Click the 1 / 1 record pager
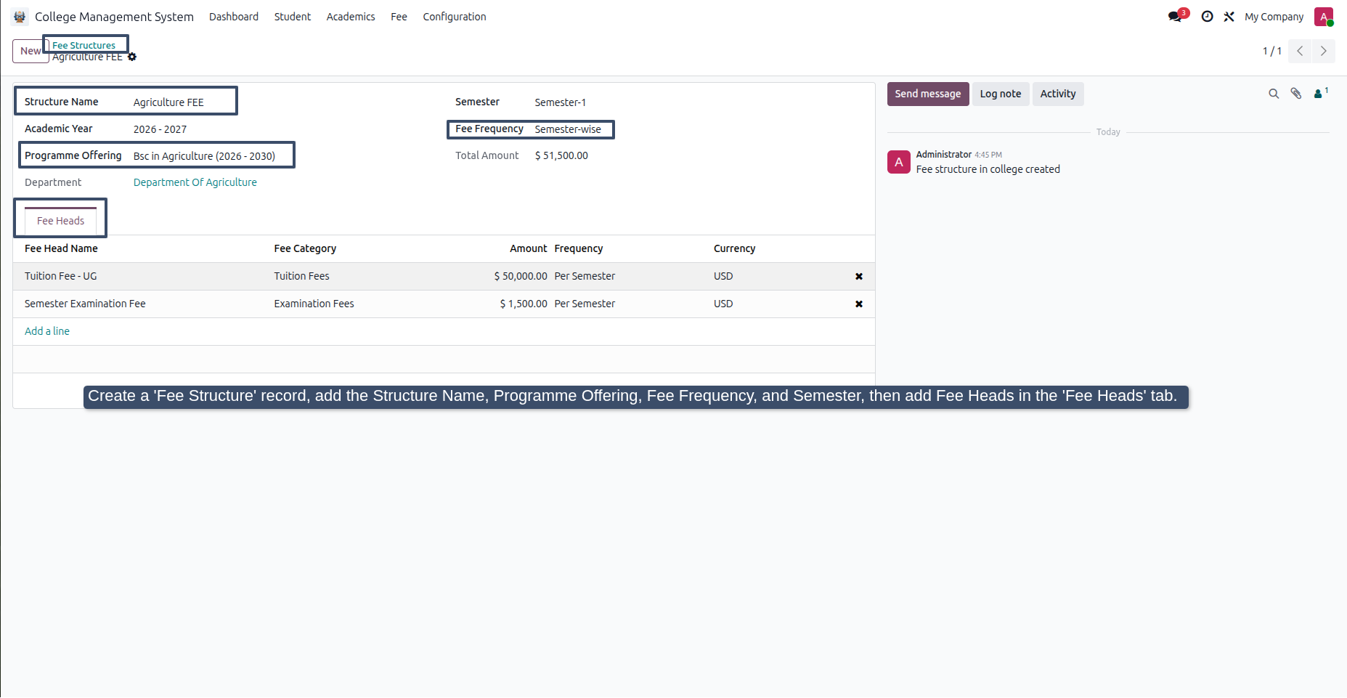Image resolution: width=1347 pixels, height=698 pixels. pyautogui.click(x=1271, y=51)
